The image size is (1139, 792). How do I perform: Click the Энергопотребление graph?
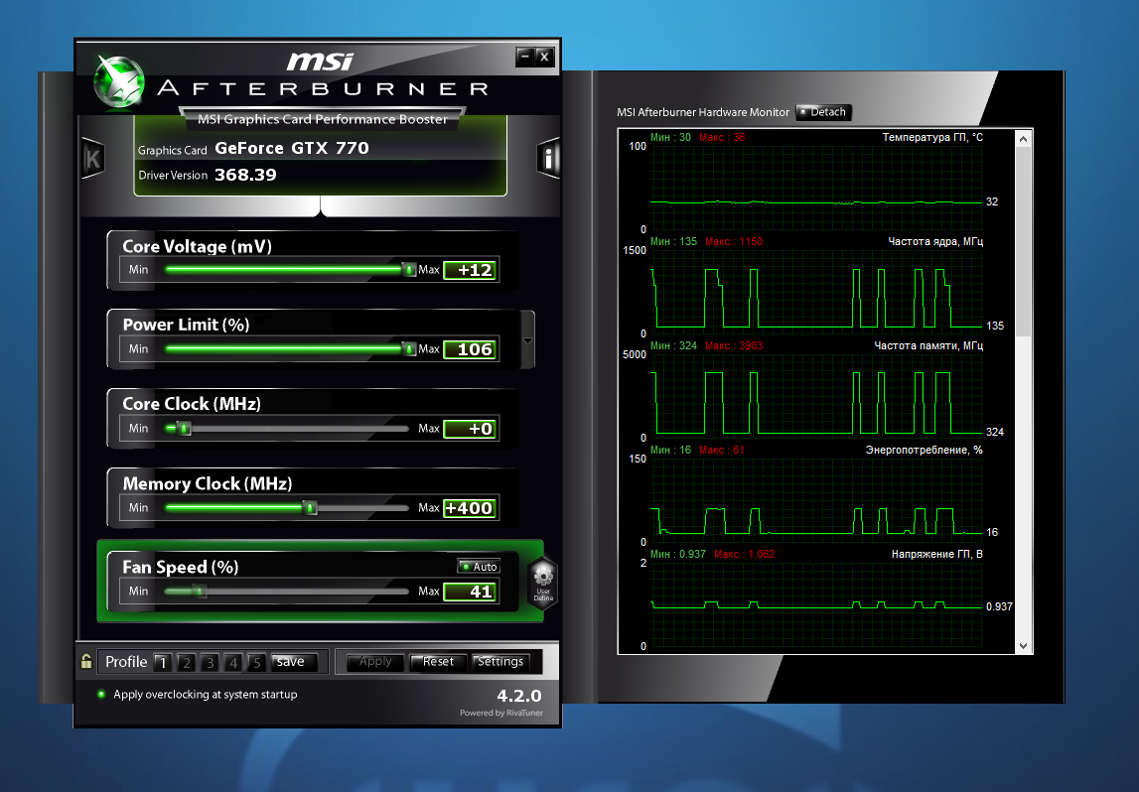[816, 501]
